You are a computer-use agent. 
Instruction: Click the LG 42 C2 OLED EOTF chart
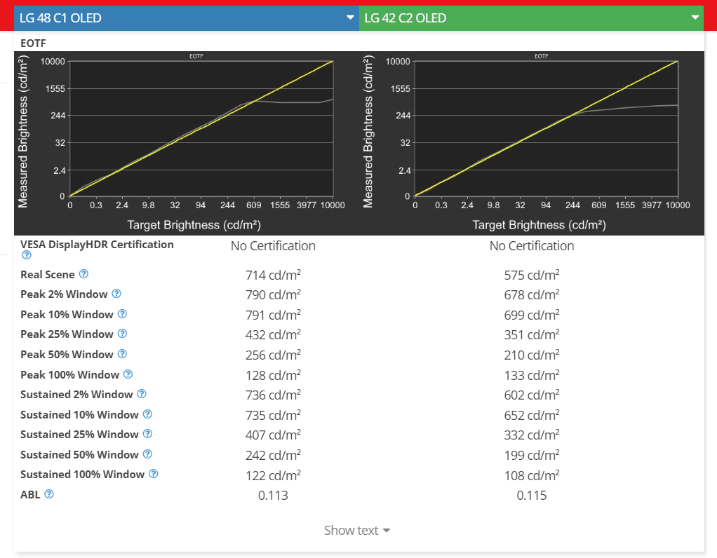click(531, 143)
